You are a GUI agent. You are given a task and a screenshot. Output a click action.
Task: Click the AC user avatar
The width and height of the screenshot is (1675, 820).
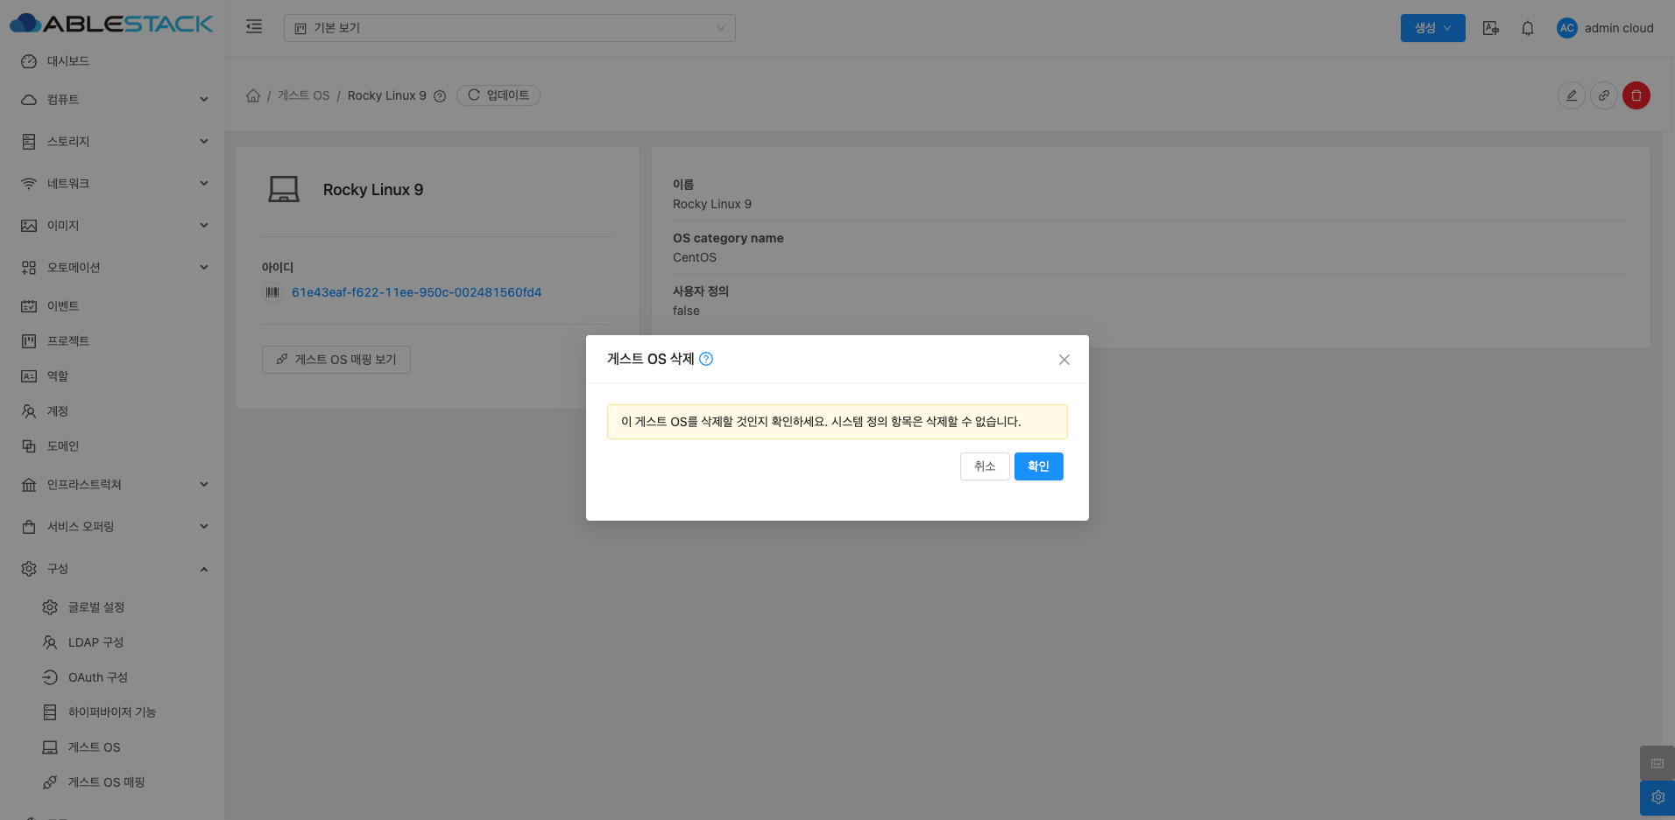[1567, 28]
